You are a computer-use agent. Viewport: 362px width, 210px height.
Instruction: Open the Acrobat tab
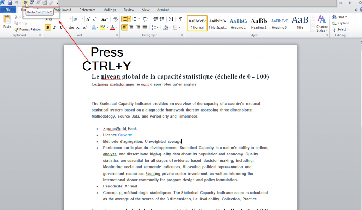pyautogui.click(x=163, y=10)
